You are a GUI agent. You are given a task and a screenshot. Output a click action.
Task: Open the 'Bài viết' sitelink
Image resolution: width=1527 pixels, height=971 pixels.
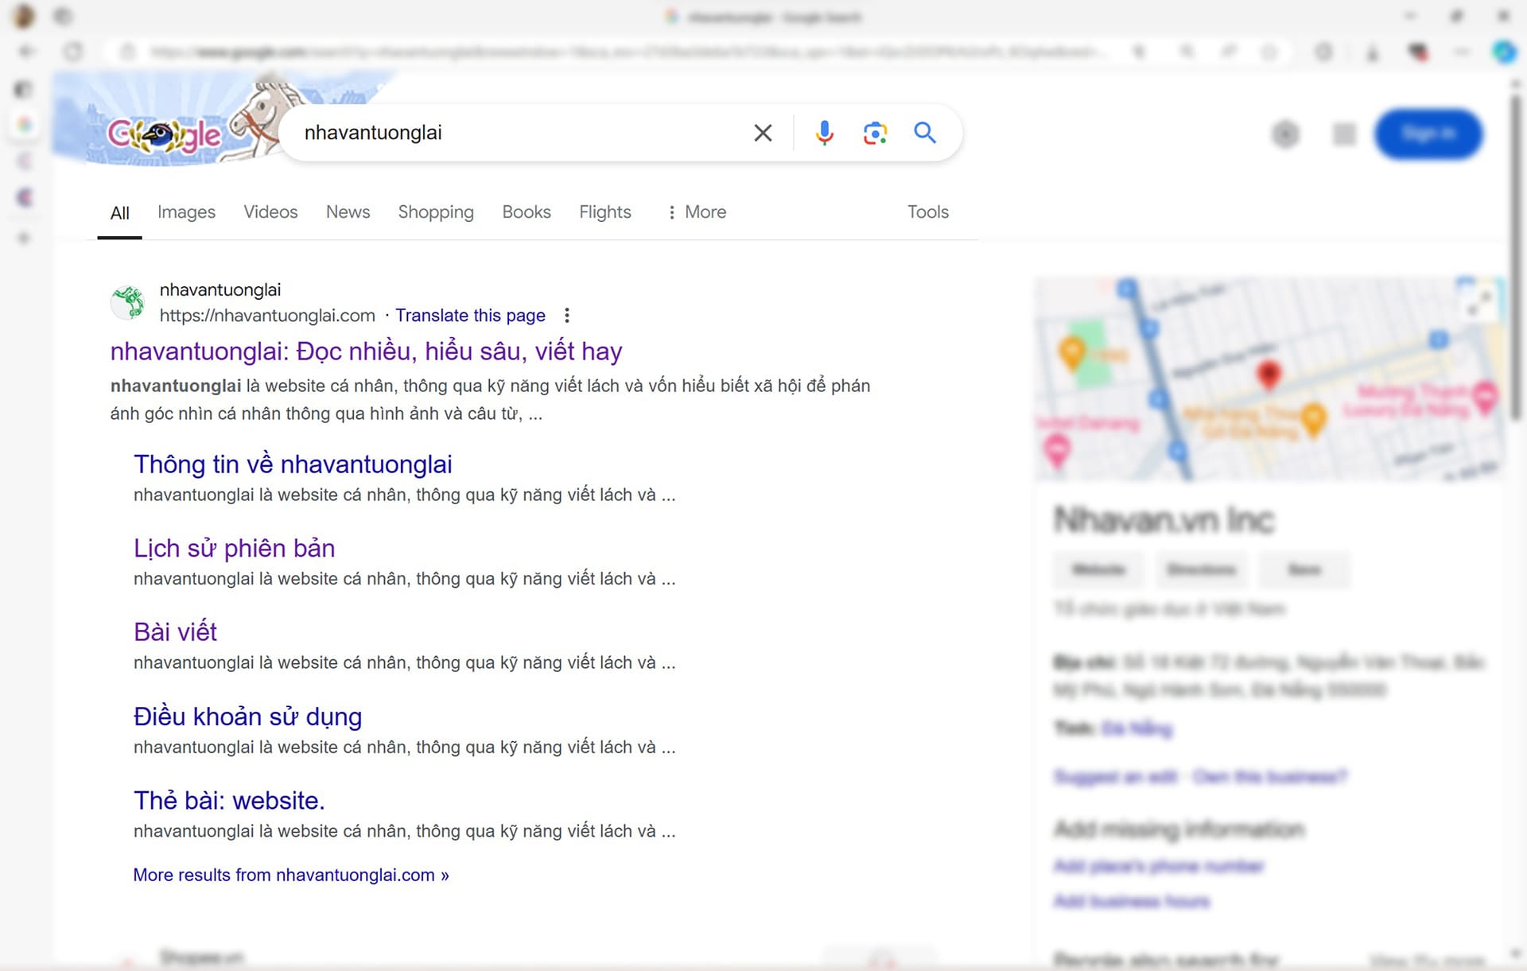[x=175, y=631]
